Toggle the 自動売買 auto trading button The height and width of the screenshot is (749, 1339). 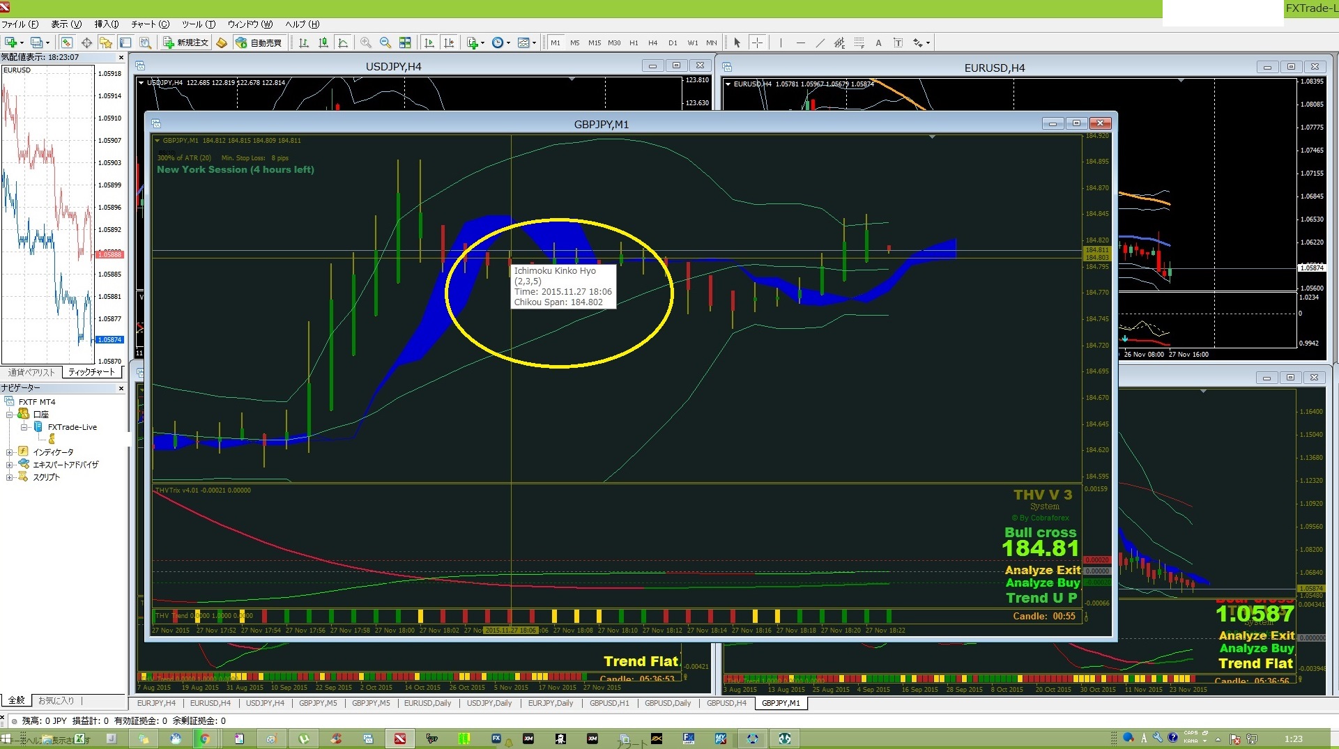tap(259, 43)
